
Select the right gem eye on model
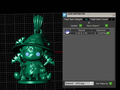point(38,54)
